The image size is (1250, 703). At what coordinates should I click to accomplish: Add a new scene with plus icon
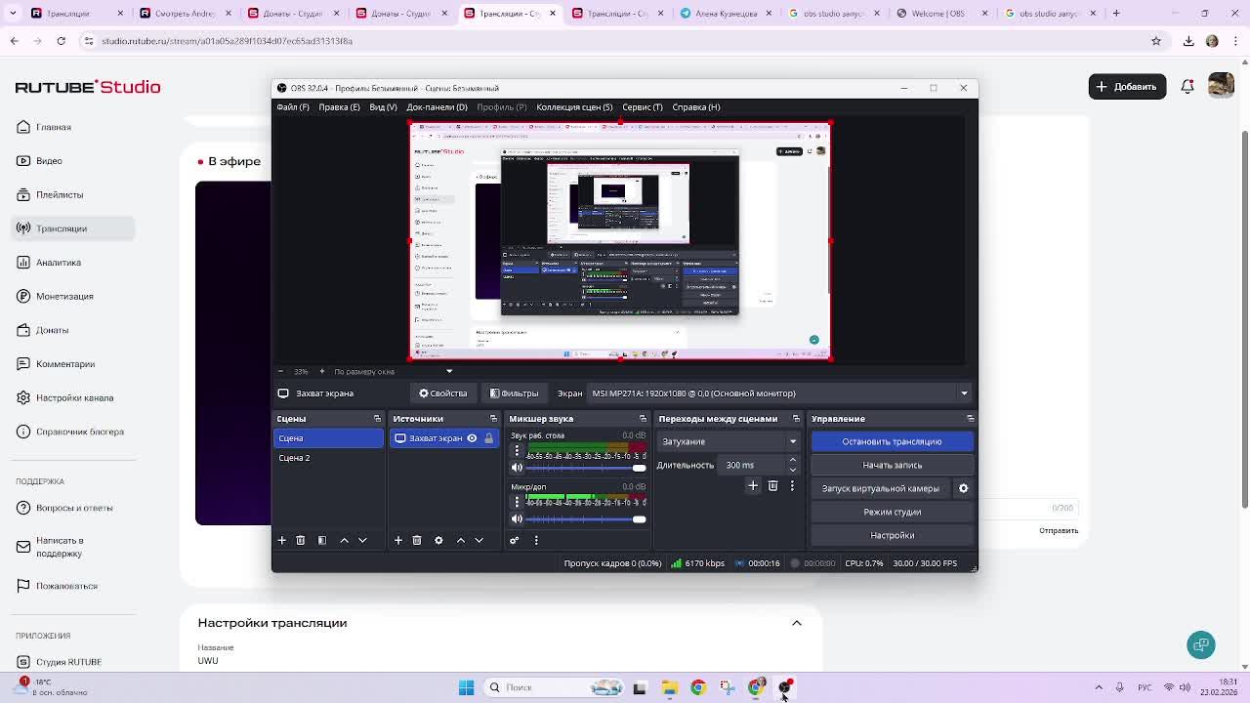(281, 540)
